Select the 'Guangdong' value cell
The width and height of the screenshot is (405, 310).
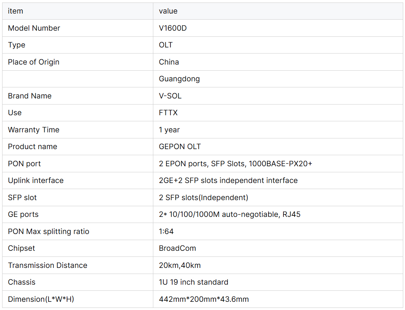coord(179,79)
